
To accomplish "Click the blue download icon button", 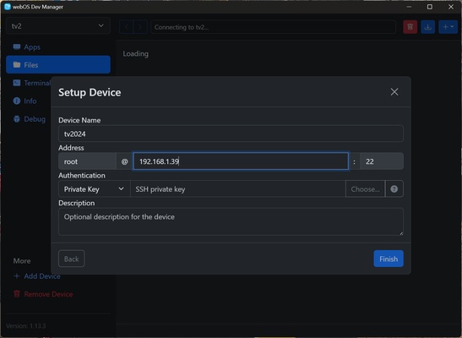I will [428, 27].
